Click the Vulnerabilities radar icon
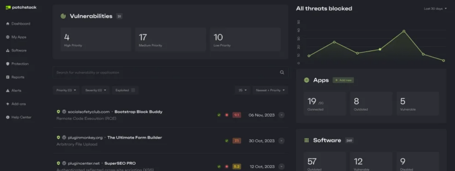The width and height of the screenshot is (455, 171). [63, 16]
